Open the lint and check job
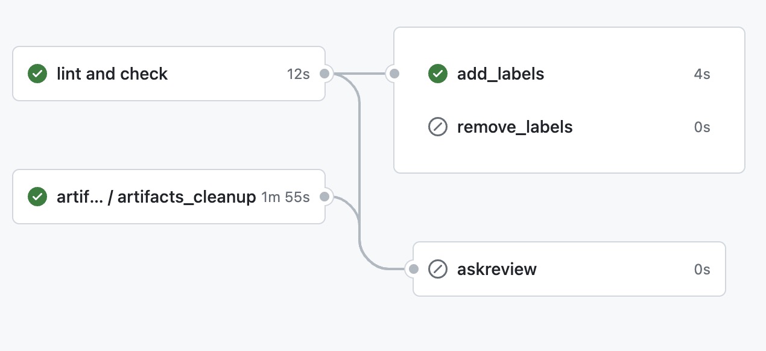766x351 pixels. tap(112, 74)
